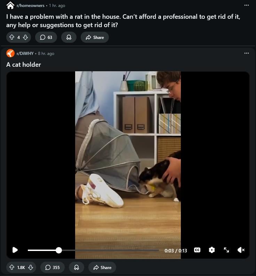Image resolution: width=256 pixels, height=276 pixels.
Task: Visit the r/homeowners subreddit link
Action: 31,6
